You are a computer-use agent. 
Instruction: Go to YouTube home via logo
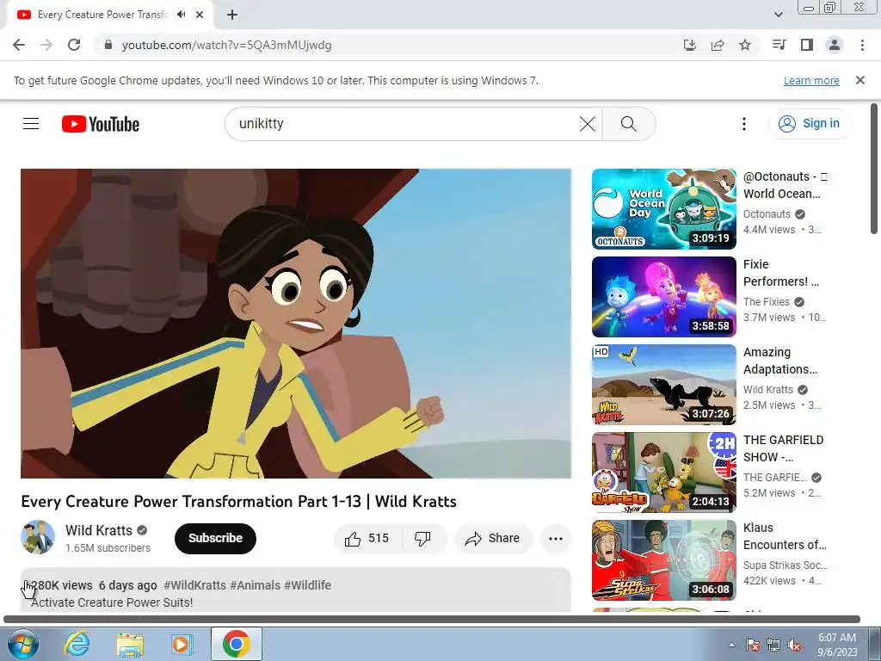tap(101, 124)
